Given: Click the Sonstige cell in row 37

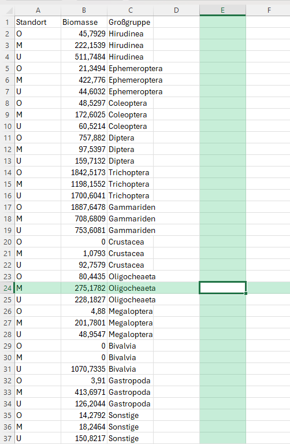Looking at the screenshot, I should point(130,438).
